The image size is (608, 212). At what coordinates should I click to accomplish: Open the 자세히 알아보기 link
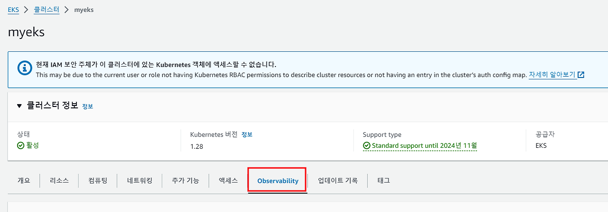[x=552, y=75]
